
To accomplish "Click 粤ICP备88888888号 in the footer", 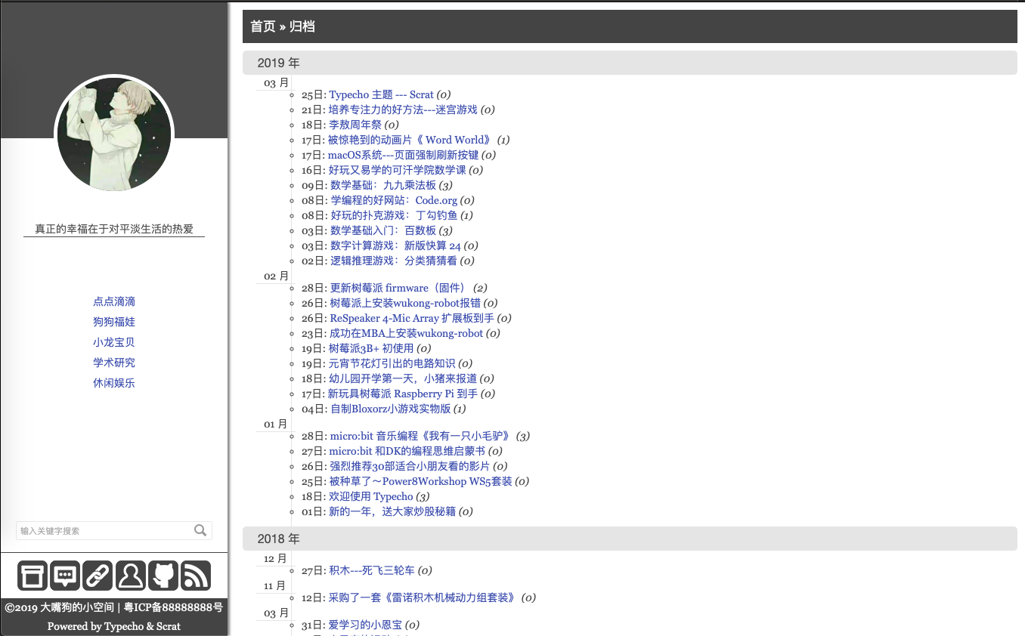I will click(174, 607).
